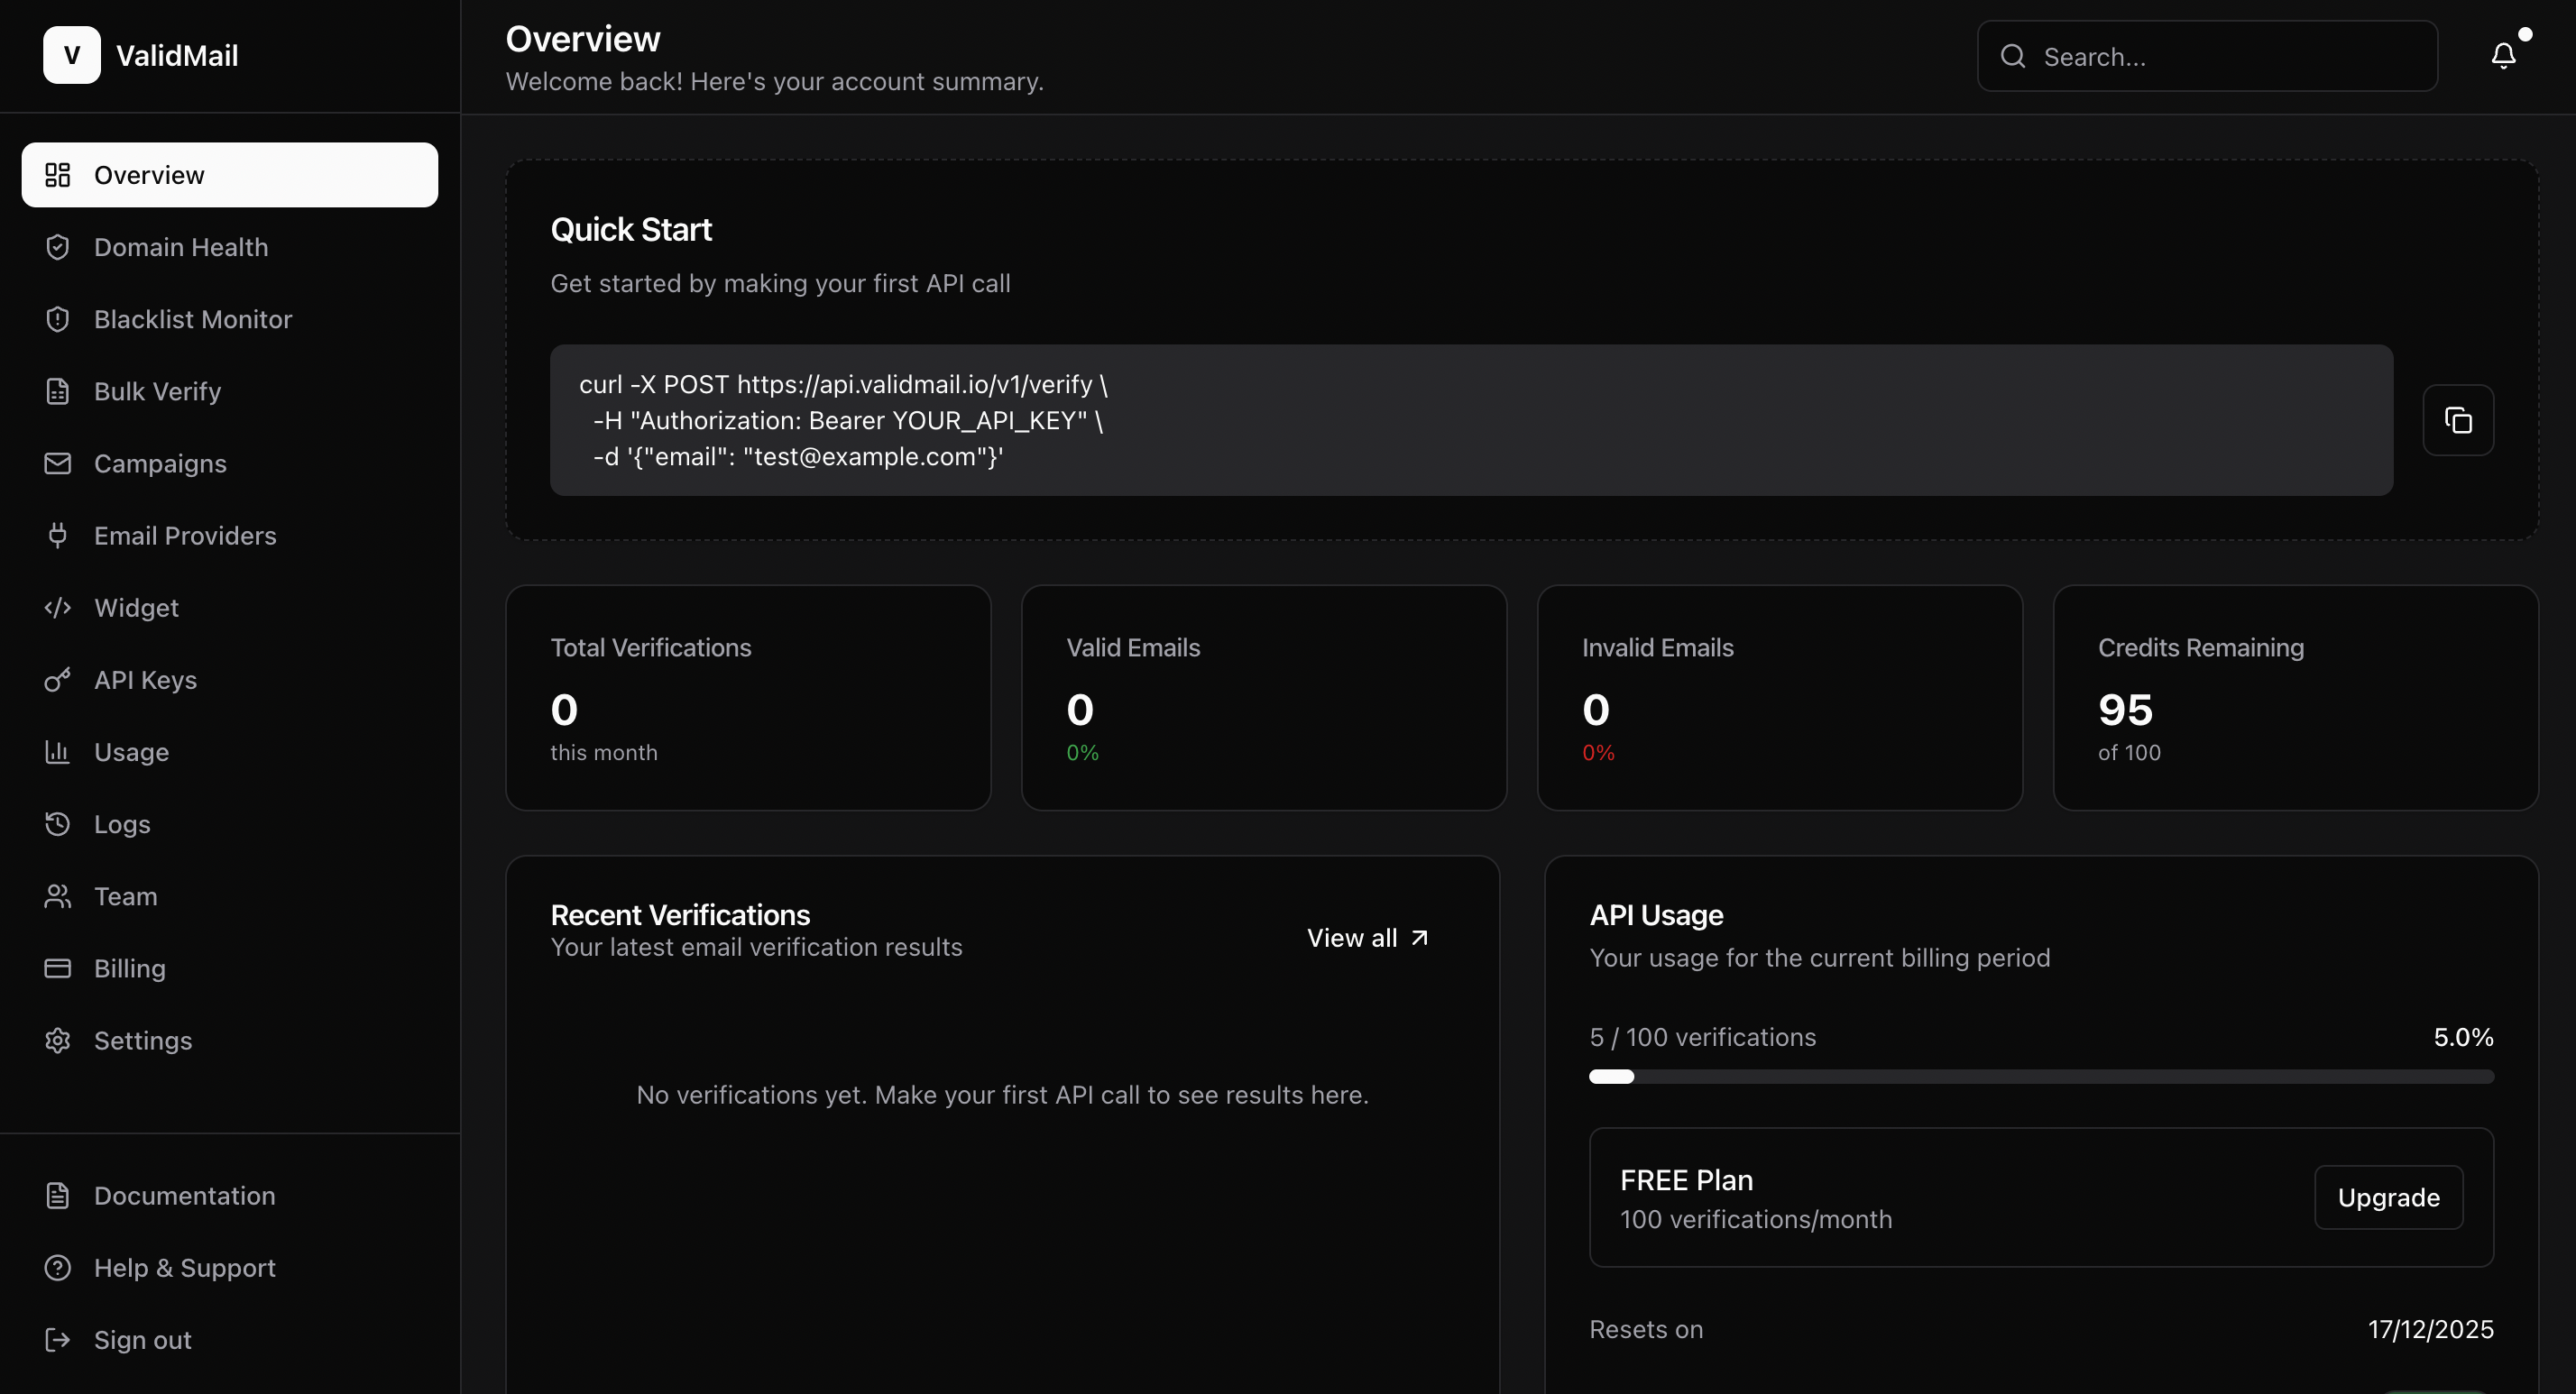The width and height of the screenshot is (2576, 1394).
Task: Click the Team people icon
Action: (57, 896)
